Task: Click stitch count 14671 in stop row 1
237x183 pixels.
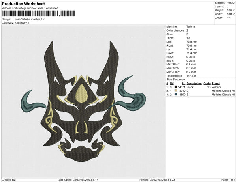Action: 182,87
